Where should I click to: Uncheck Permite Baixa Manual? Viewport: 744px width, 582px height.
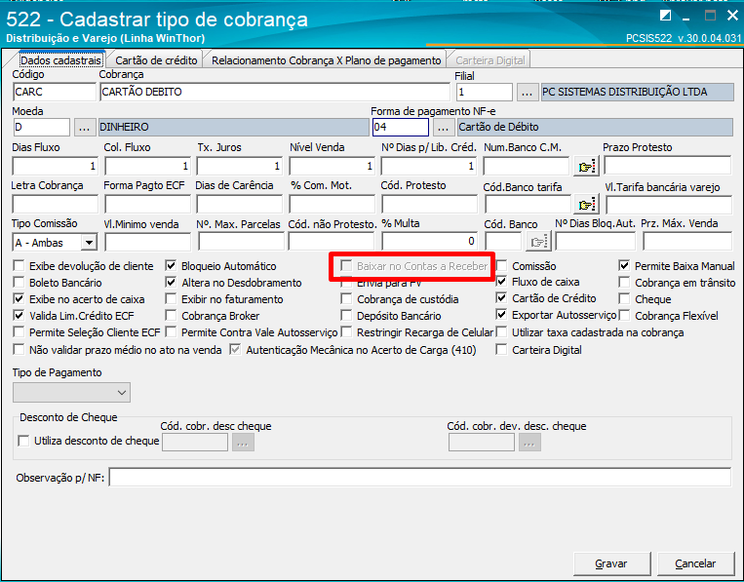pyautogui.click(x=624, y=265)
